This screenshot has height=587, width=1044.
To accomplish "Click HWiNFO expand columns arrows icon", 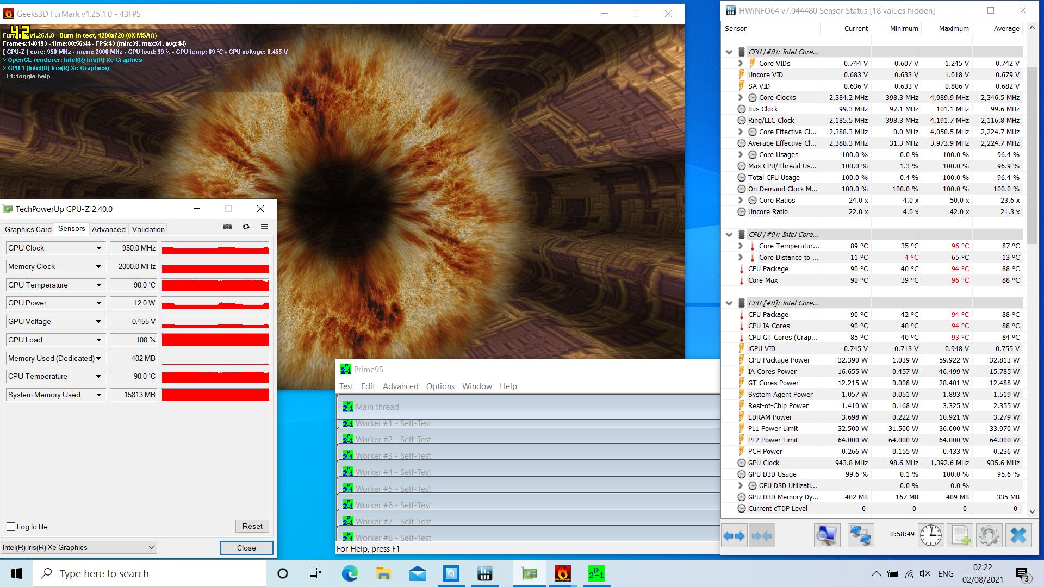I will 734,536.
